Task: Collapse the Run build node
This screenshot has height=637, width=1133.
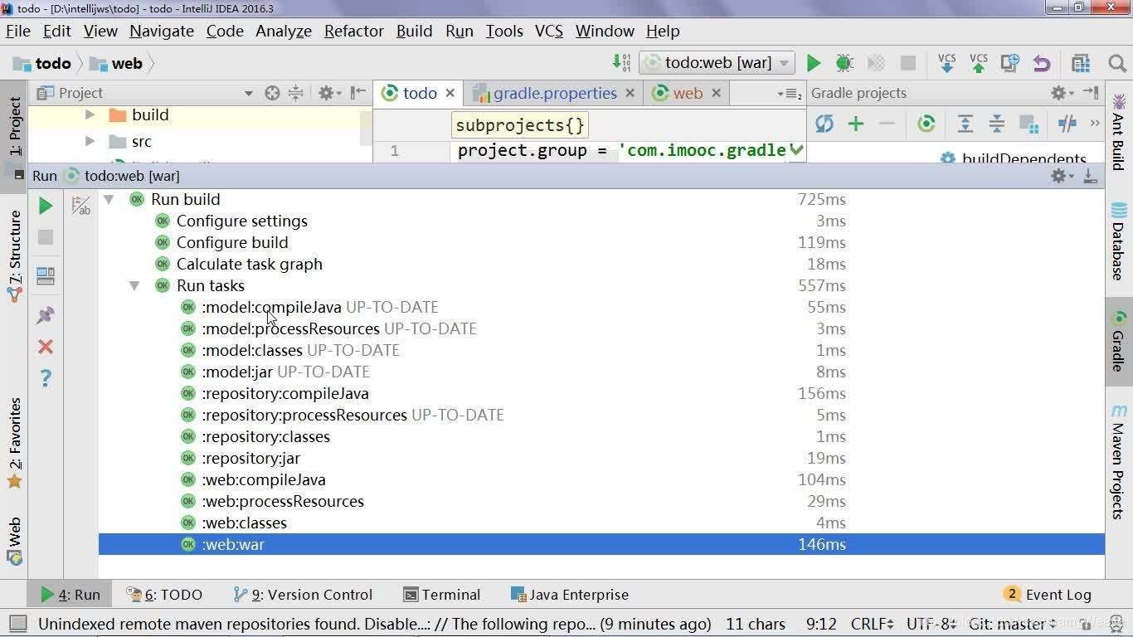Action: click(108, 200)
